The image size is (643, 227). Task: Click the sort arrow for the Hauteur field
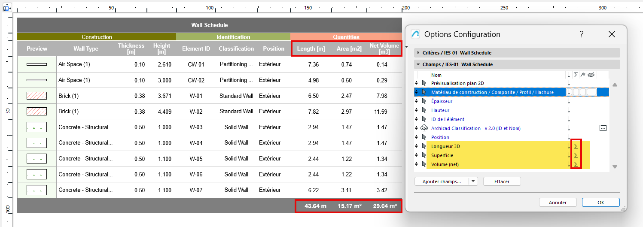569,110
